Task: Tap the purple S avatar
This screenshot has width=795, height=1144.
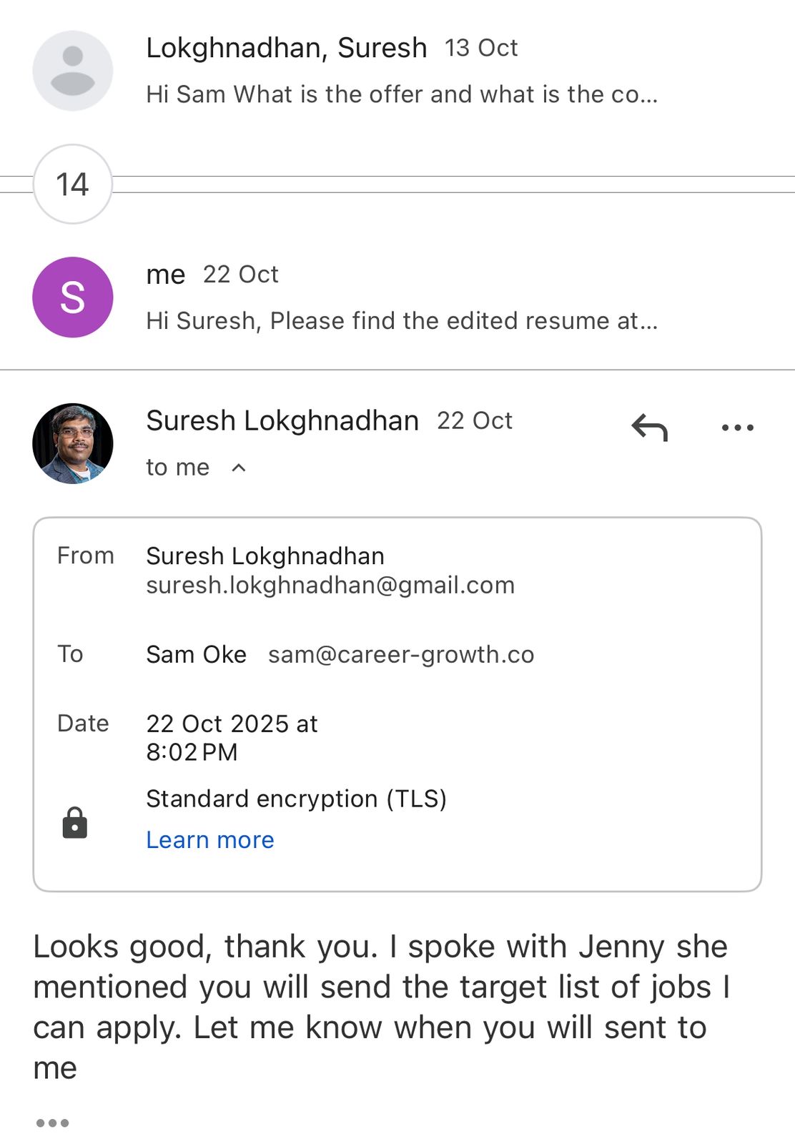Action: pyautogui.click(x=73, y=297)
